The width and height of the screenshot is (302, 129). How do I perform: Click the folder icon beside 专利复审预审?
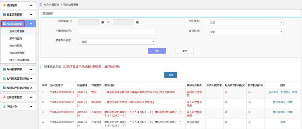[4, 69]
